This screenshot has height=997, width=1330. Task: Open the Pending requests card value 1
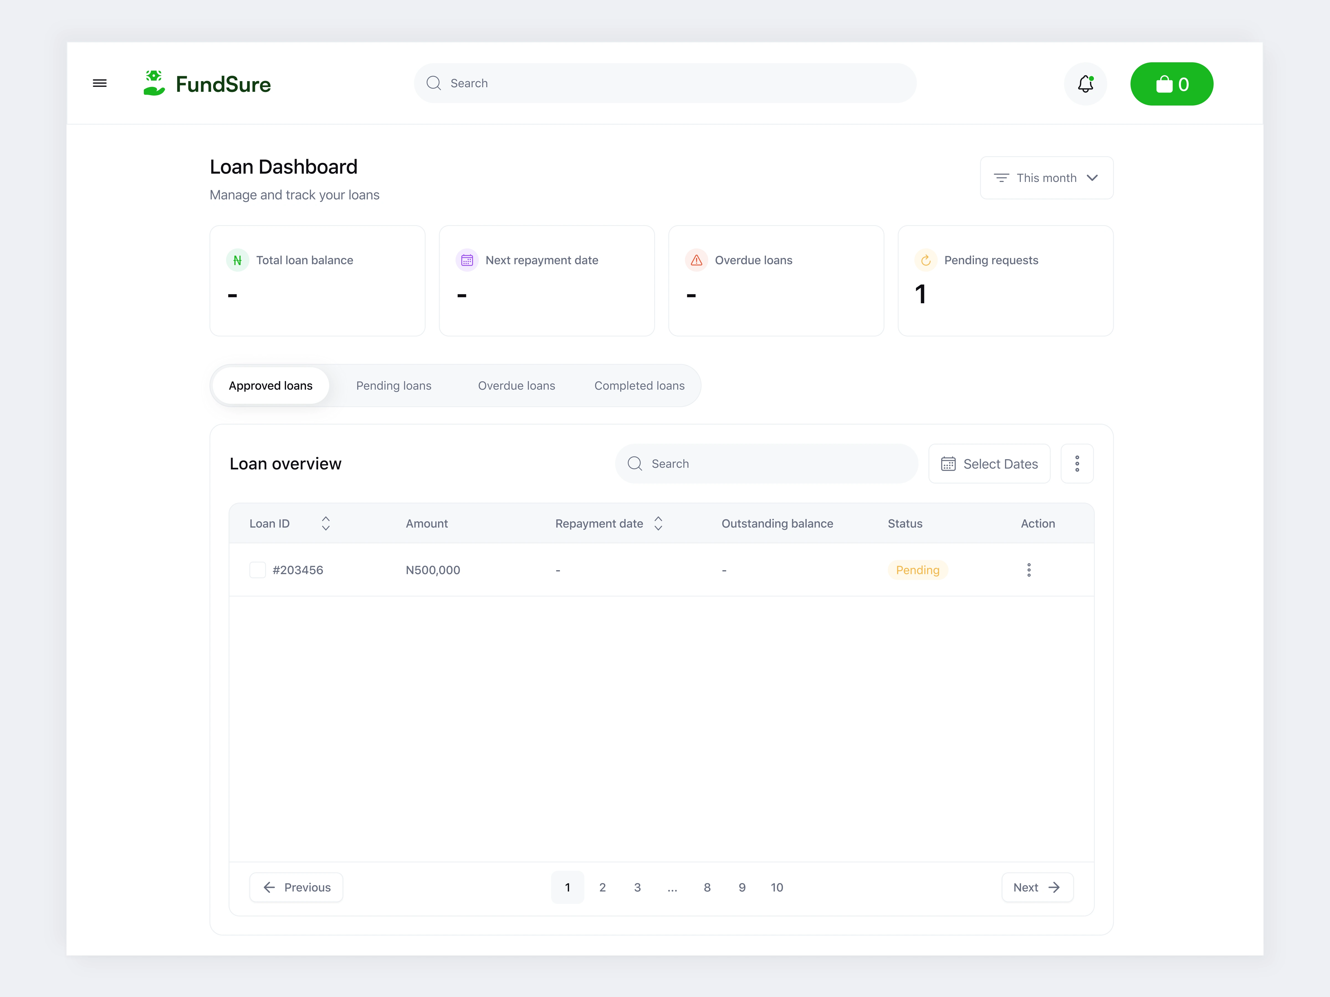920,294
